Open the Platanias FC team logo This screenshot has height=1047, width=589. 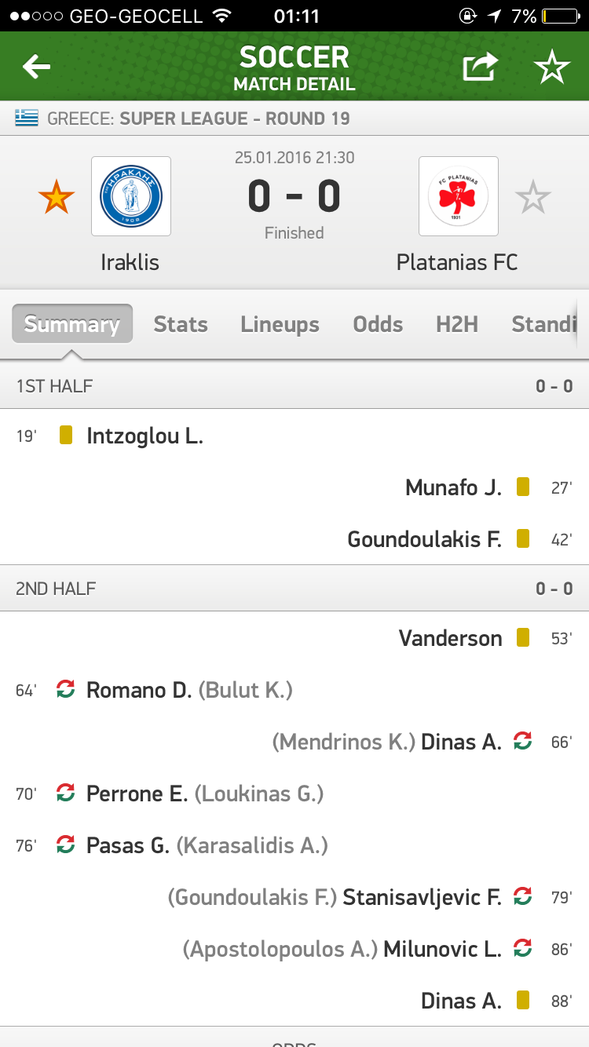(x=458, y=196)
